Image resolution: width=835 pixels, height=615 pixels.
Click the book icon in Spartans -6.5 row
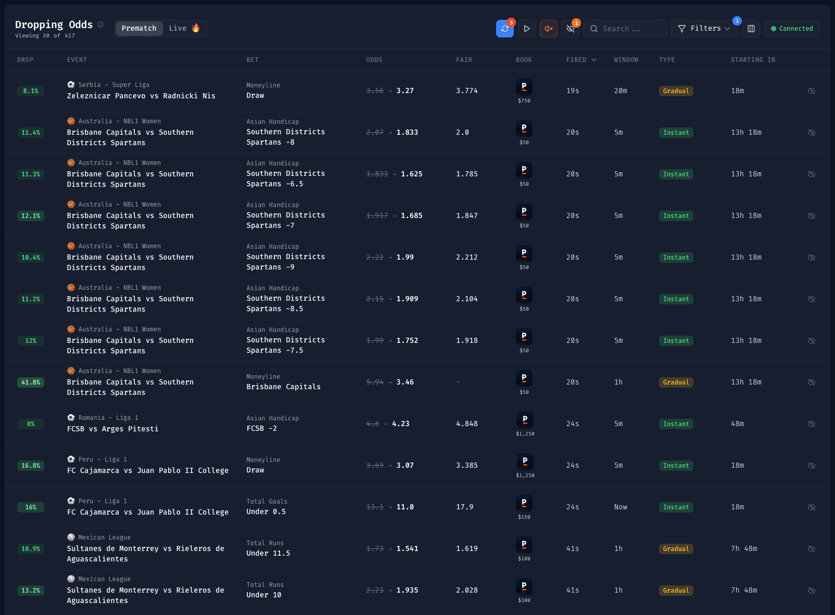524,170
